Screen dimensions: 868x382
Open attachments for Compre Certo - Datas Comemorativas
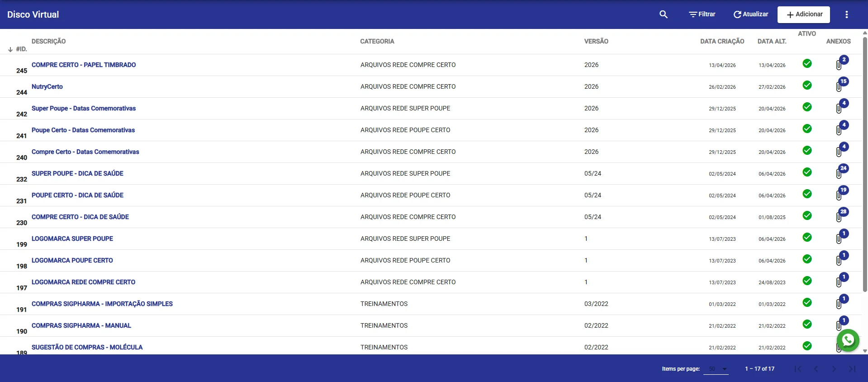[x=842, y=150]
